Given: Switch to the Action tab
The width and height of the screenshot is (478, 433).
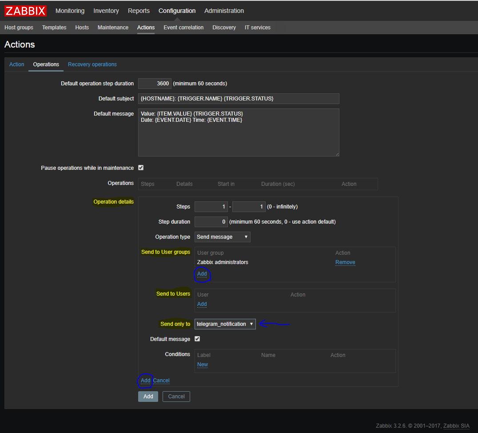Looking at the screenshot, I should pos(17,64).
